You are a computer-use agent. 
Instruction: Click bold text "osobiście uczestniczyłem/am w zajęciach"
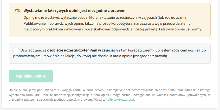pos(82,50)
